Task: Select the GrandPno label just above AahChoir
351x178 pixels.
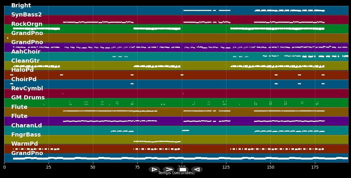Action: 27,42
